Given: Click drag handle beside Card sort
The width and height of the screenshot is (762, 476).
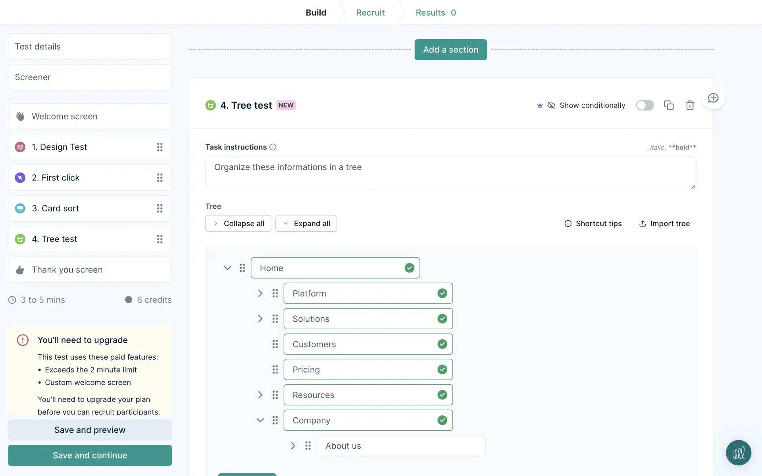Looking at the screenshot, I should (160, 208).
